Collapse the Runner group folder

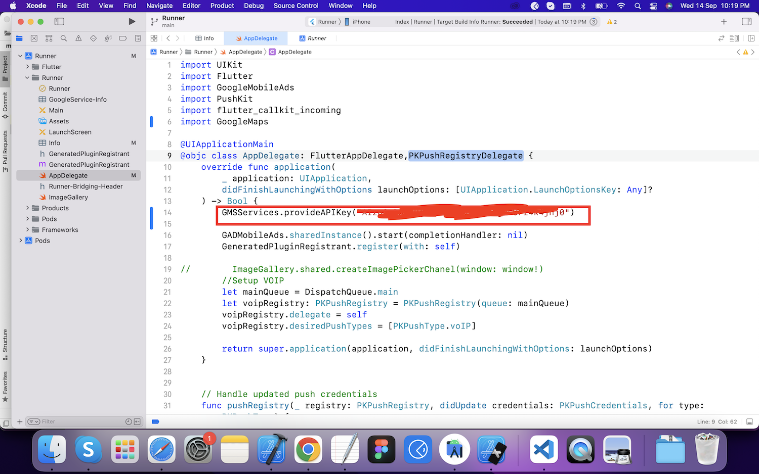click(27, 78)
